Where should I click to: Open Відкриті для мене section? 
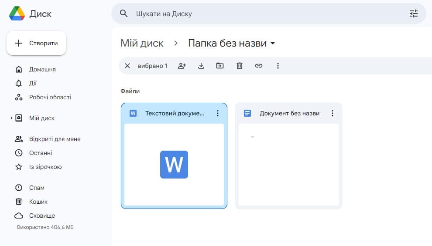[x=55, y=139]
